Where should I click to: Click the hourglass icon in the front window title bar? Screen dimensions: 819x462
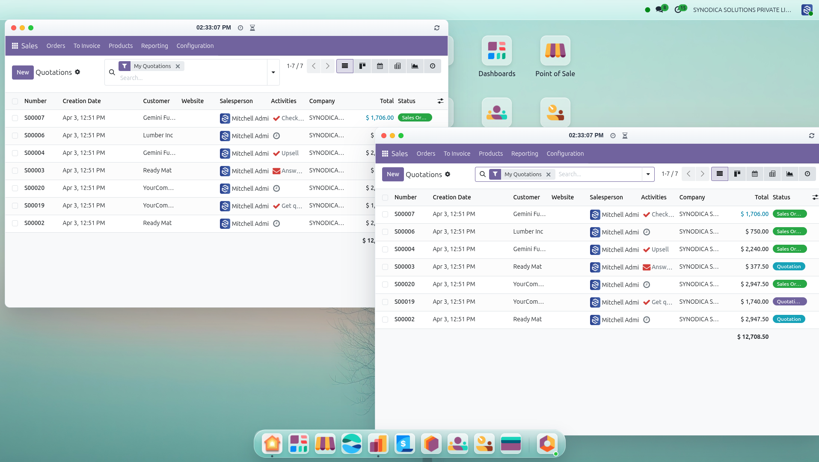(625, 136)
